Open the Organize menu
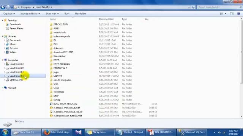 9,14
